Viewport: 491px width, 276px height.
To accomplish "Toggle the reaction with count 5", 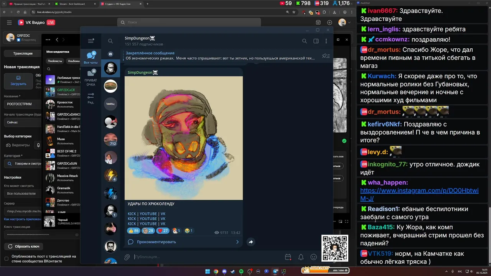I will coord(176,231).
